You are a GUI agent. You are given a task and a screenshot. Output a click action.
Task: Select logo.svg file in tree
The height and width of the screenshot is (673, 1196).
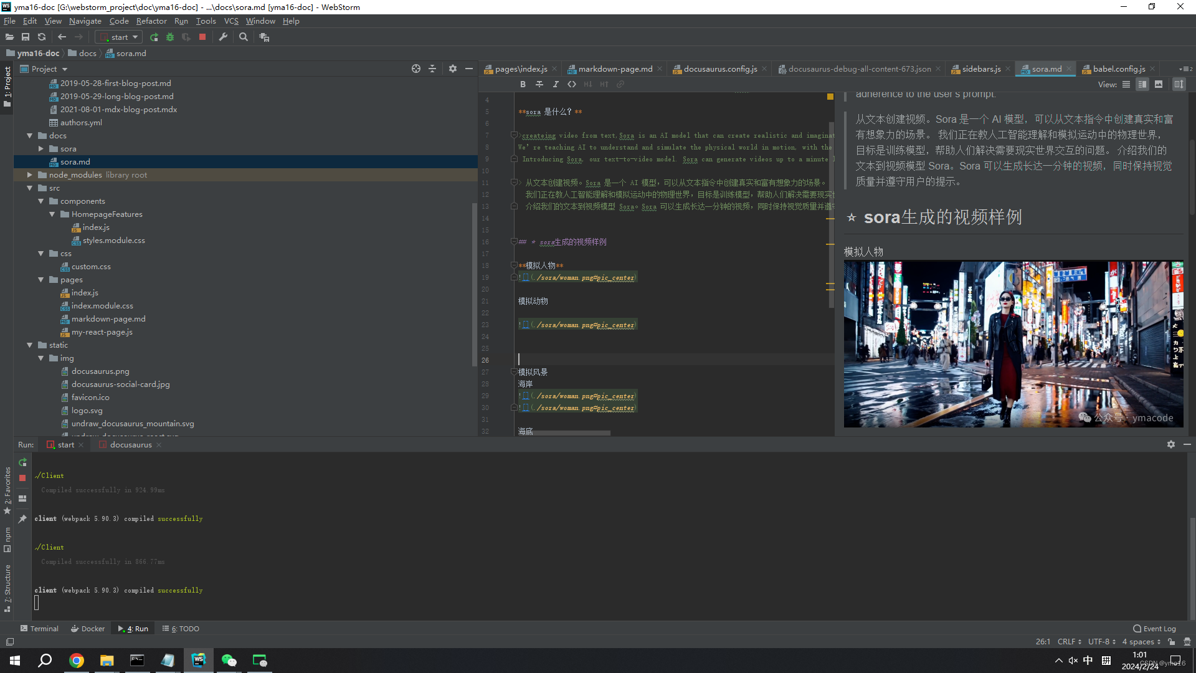coord(87,411)
